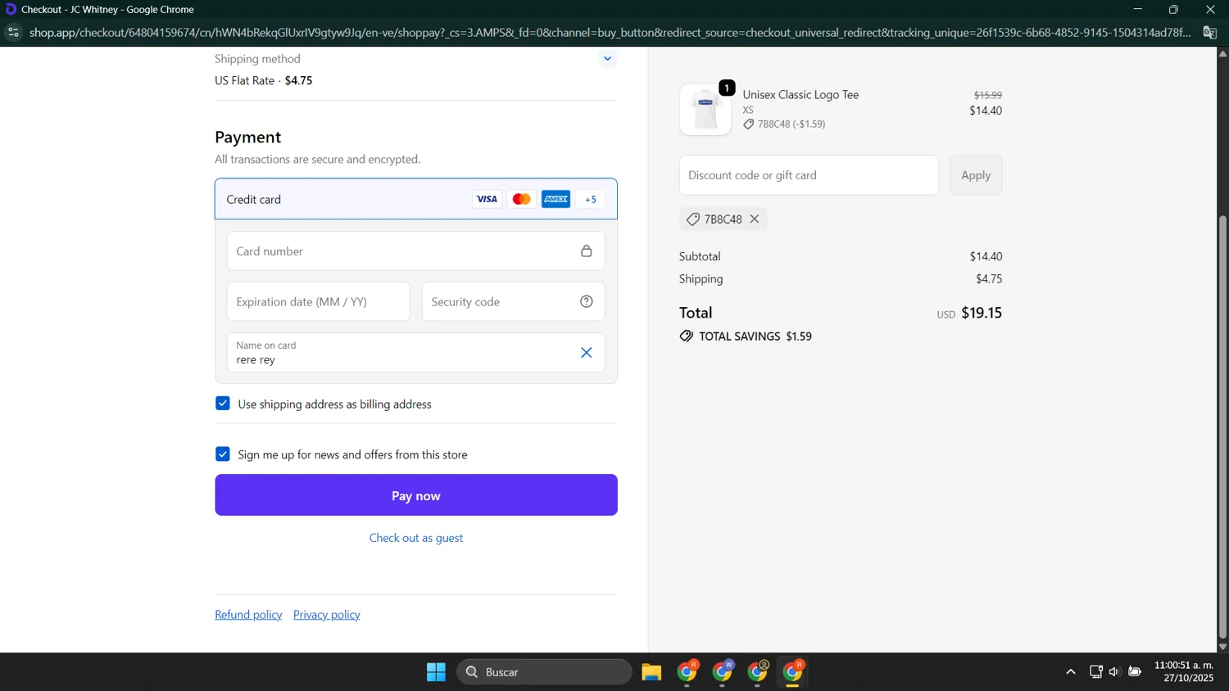Screen dimensions: 1229x691
Task: Click the crossed-out price "$15.99"
Action: pos(988,95)
